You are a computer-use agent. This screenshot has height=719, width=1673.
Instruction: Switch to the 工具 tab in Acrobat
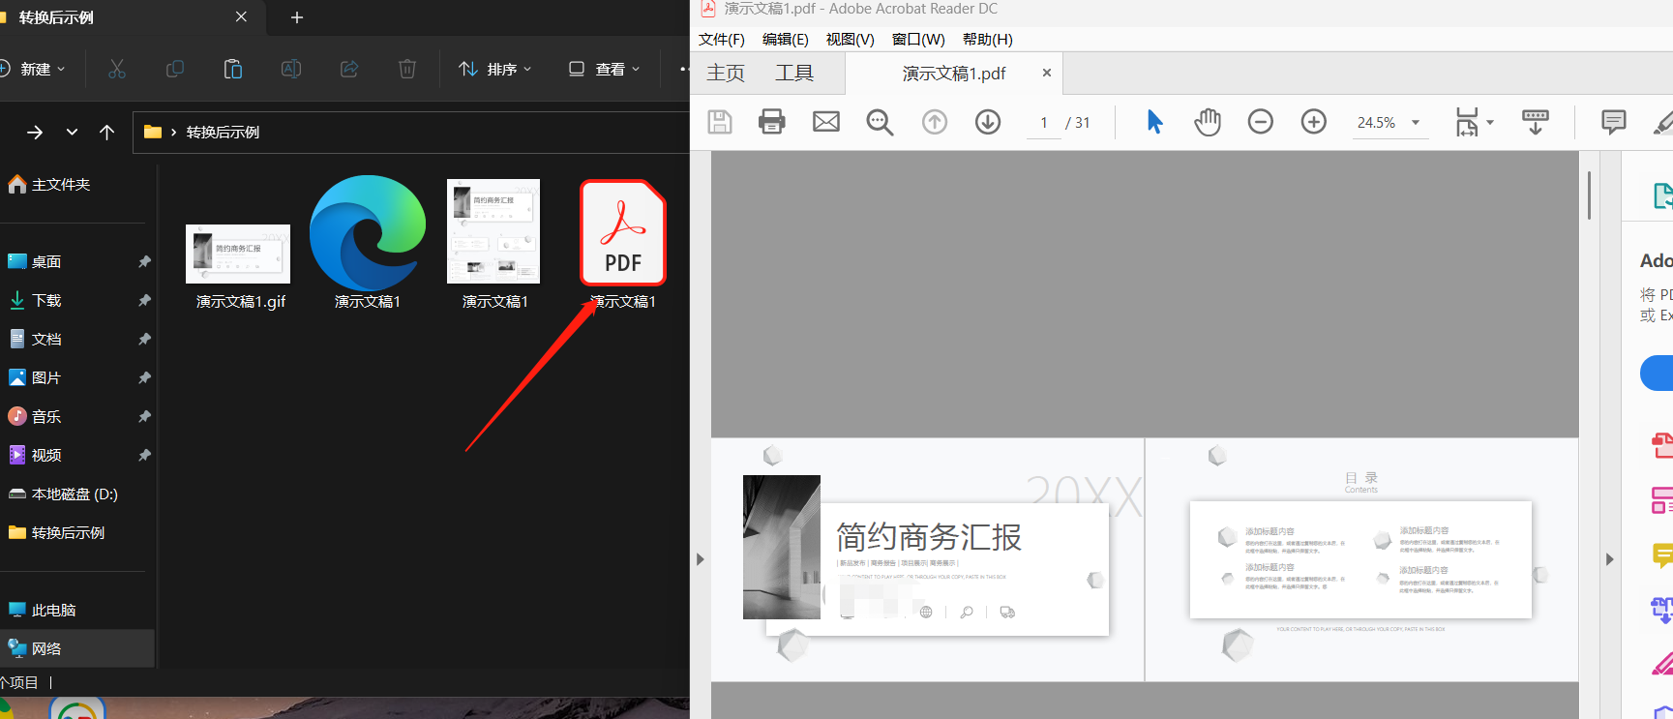[794, 74]
